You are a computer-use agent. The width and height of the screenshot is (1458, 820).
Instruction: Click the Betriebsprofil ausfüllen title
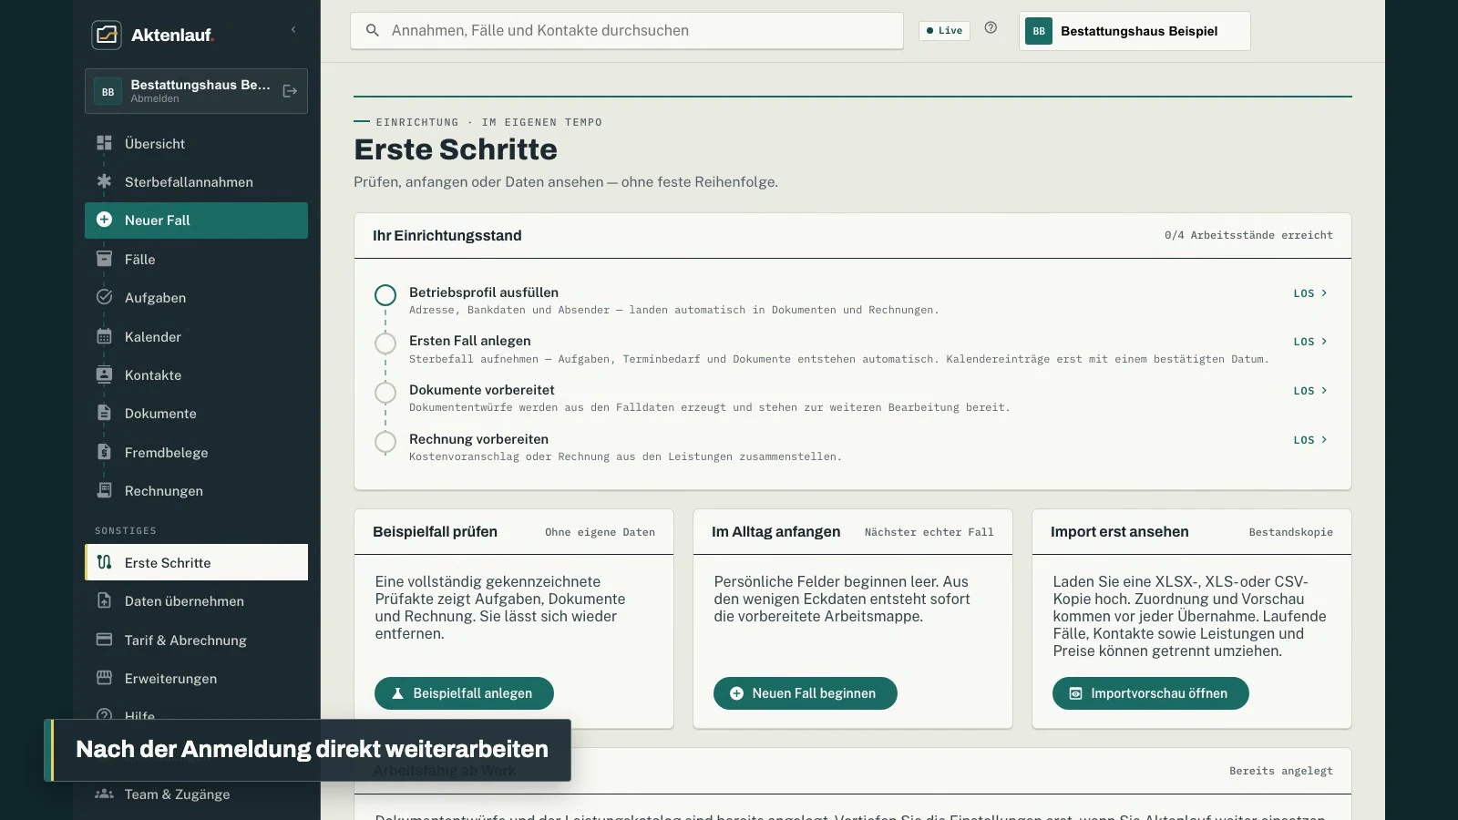(x=484, y=292)
